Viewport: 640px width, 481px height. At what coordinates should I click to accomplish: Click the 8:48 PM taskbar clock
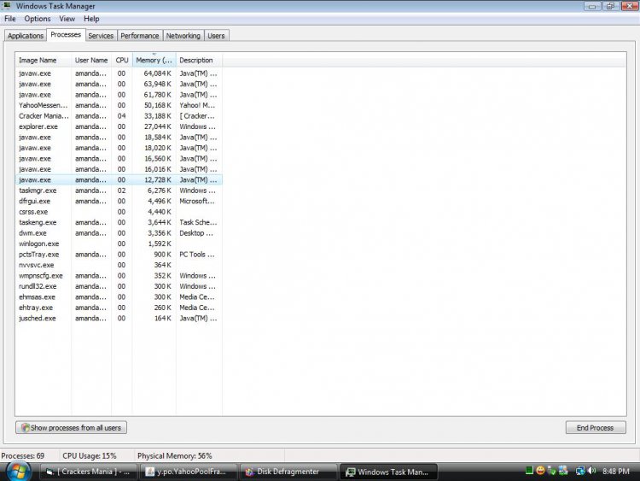click(616, 472)
